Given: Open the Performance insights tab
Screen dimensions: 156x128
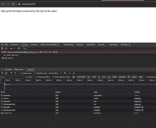Looking at the screenshot, I should [x=50, y=45].
